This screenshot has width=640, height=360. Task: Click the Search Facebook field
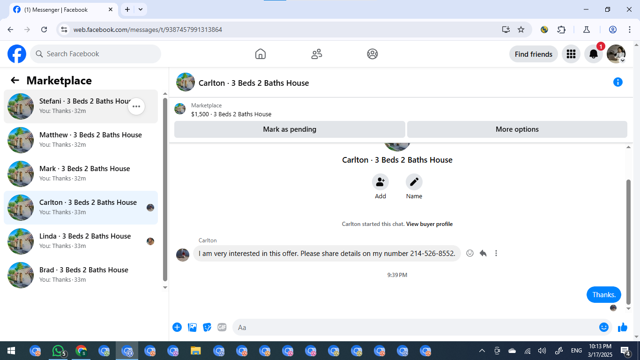(x=96, y=54)
